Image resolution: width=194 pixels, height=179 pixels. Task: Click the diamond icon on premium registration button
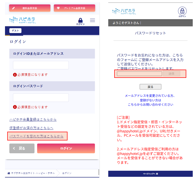58,8
